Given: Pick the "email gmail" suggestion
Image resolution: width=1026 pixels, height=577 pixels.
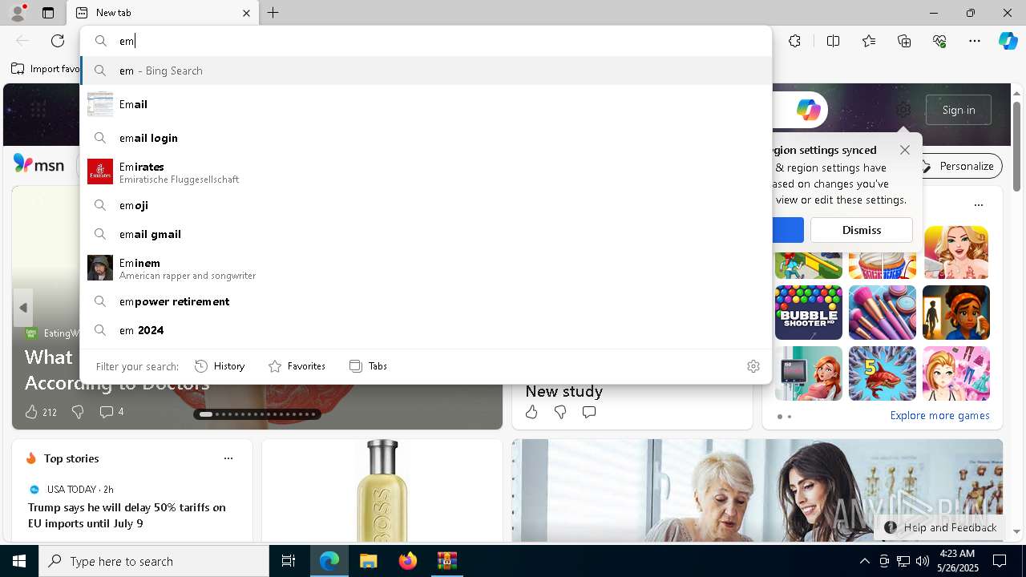Looking at the screenshot, I should (x=426, y=234).
